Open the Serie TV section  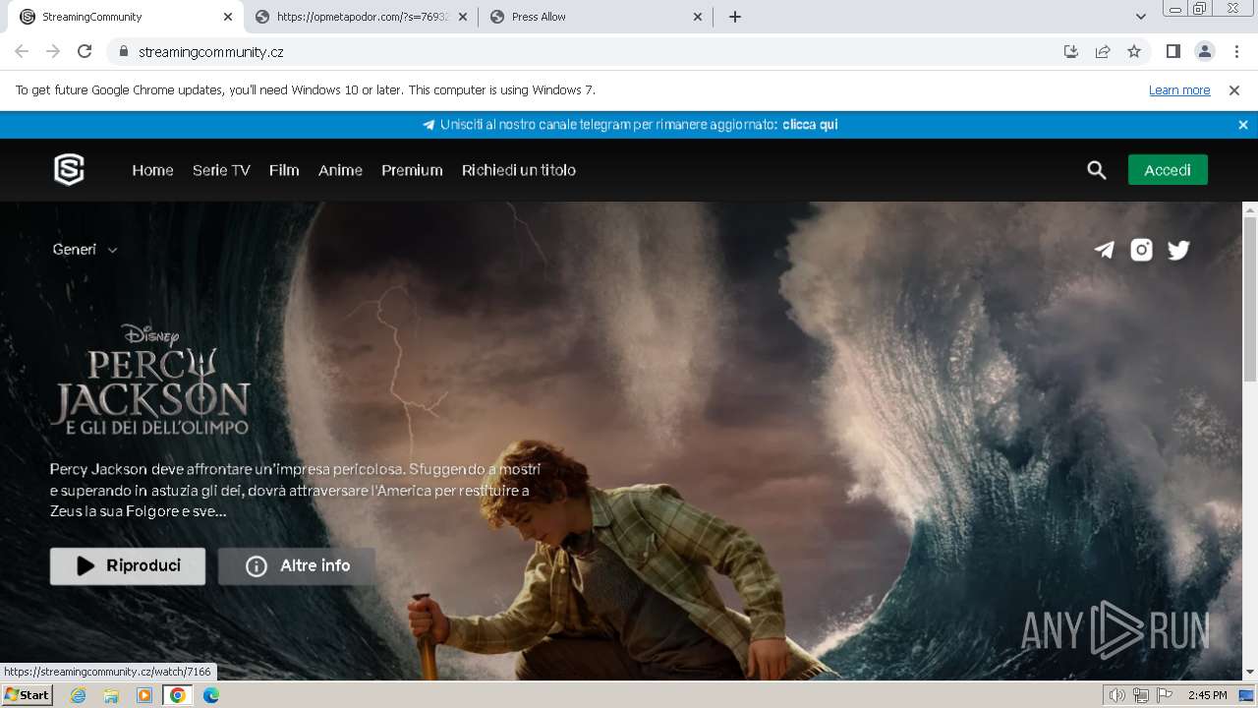[x=221, y=170]
